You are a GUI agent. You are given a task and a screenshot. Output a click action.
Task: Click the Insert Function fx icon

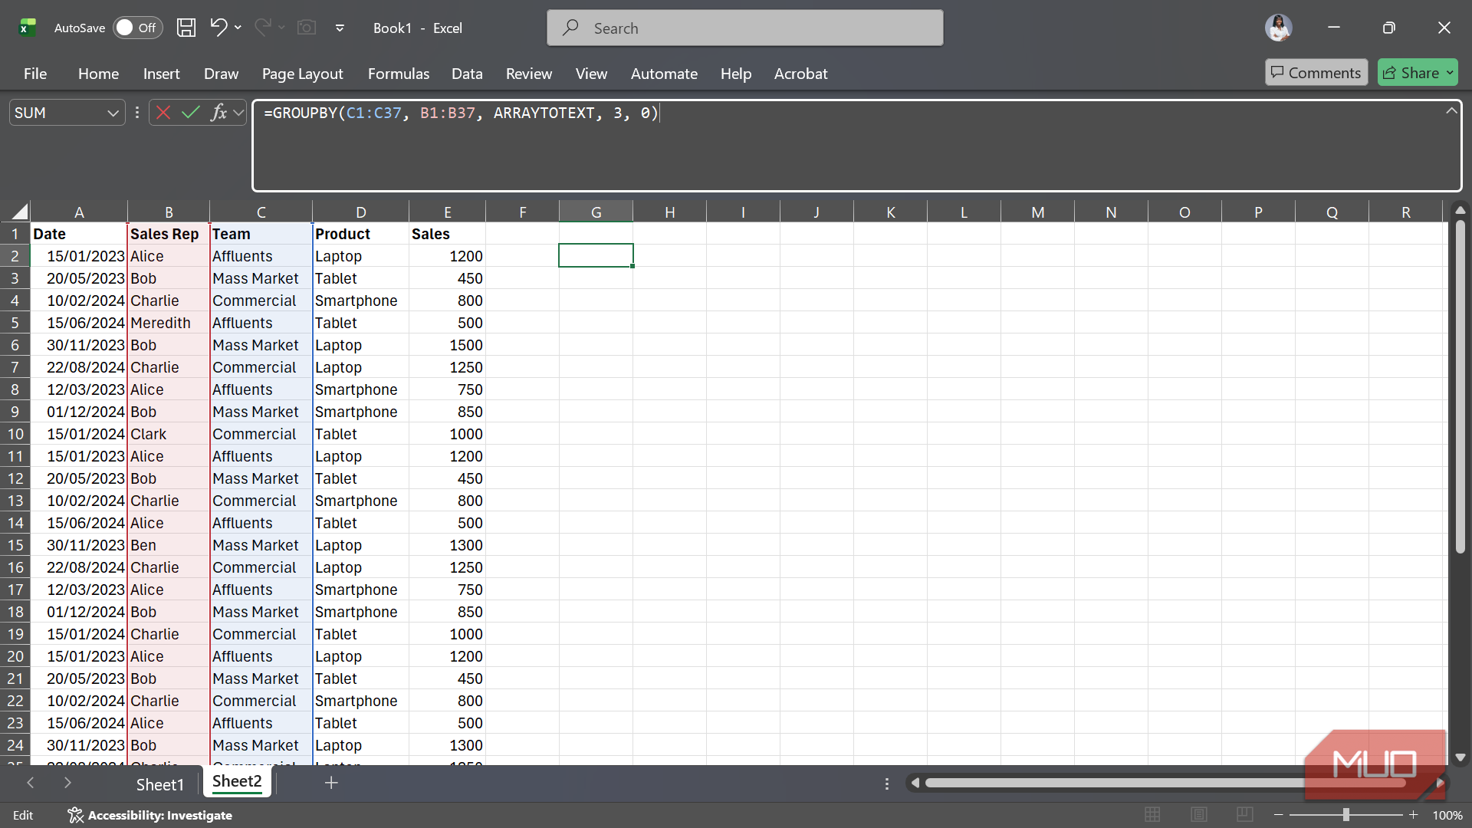(x=219, y=113)
